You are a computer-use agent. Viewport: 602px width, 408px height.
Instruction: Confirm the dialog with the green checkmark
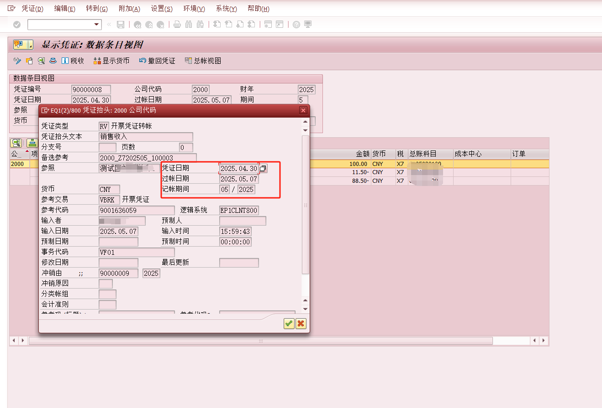click(x=289, y=324)
